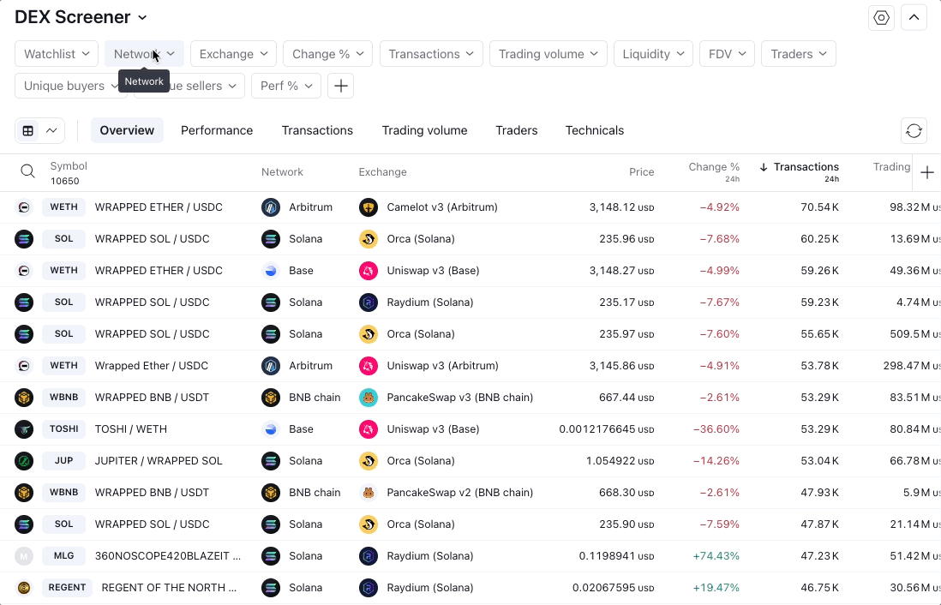Image resolution: width=941 pixels, height=605 pixels.
Task: Click PancakeSwap v2 exchange icon
Action: click(x=368, y=493)
